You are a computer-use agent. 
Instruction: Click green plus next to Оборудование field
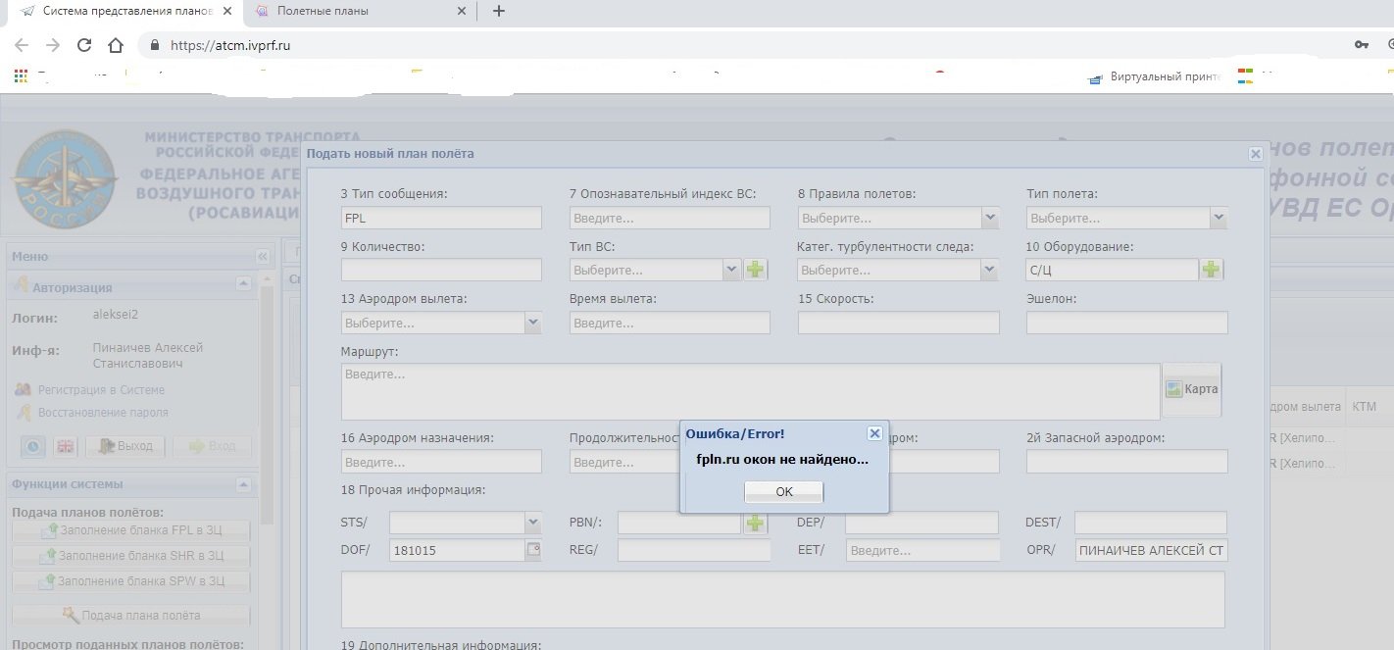[1211, 270]
